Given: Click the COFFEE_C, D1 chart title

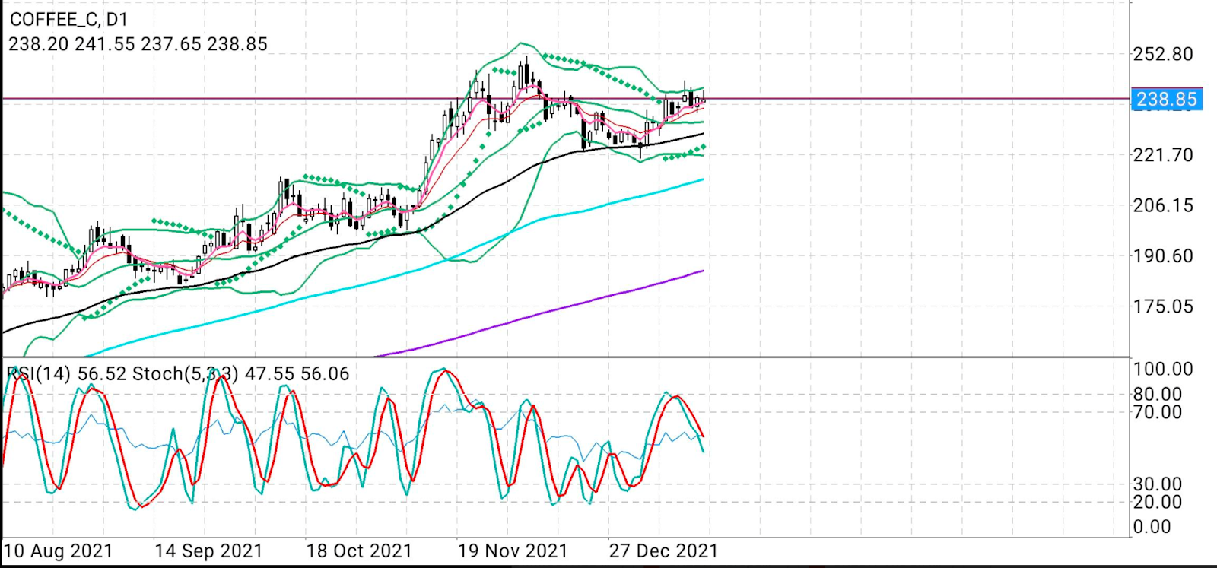Looking at the screenshot, I should coord(69,19).
